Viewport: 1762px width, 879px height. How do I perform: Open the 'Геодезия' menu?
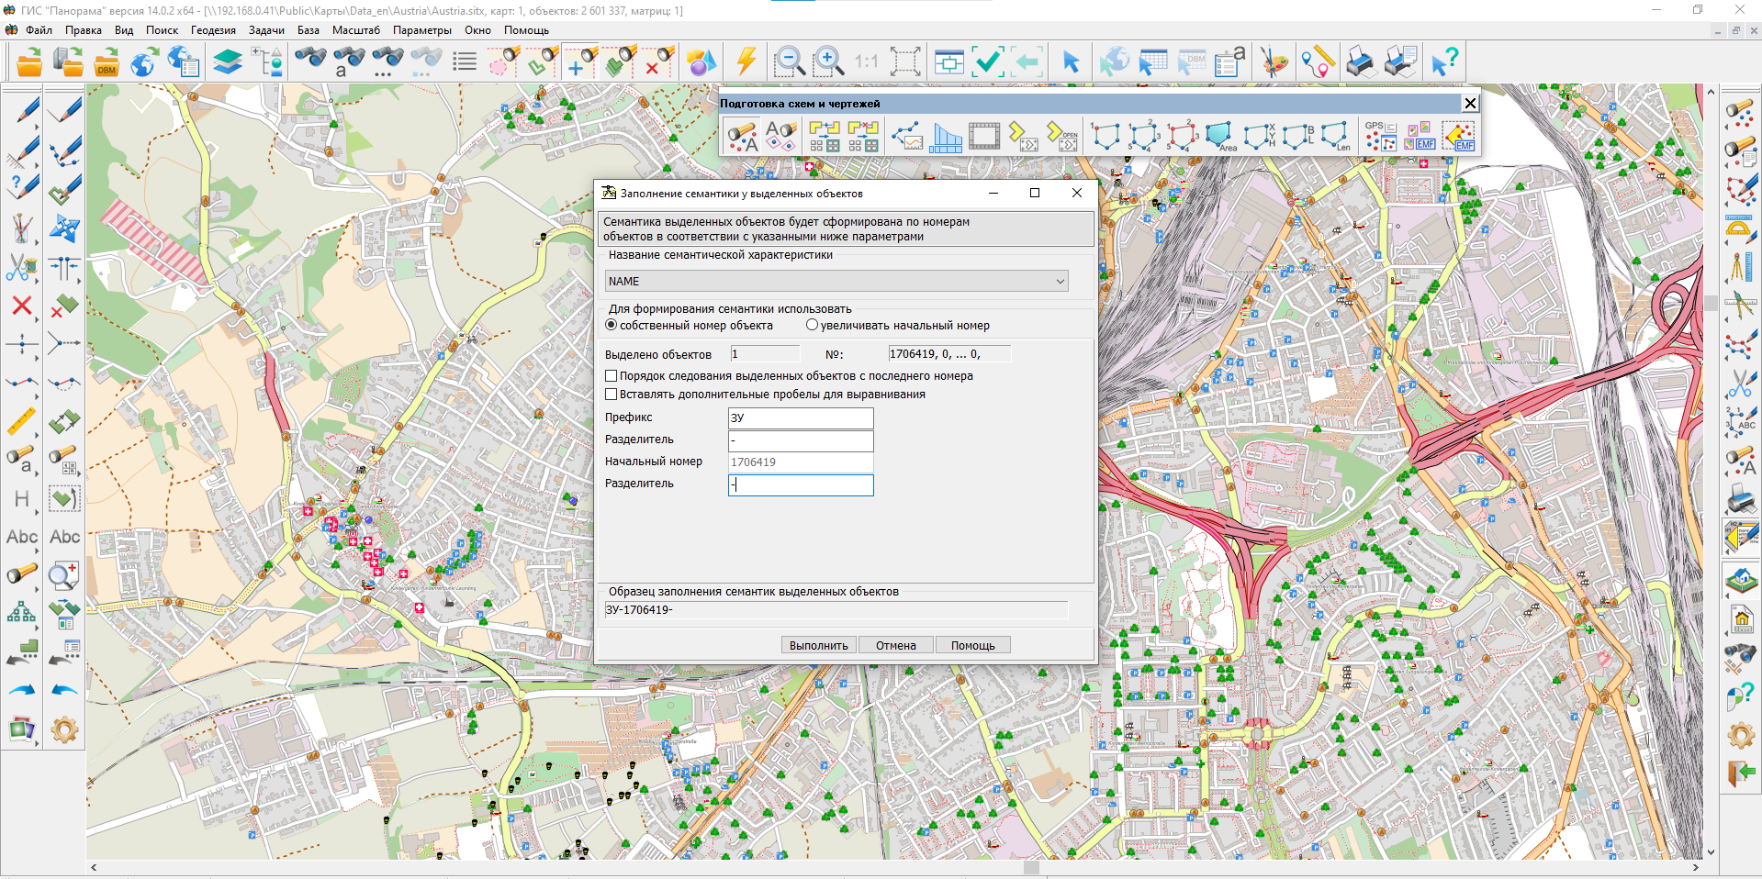pos(213,30)
